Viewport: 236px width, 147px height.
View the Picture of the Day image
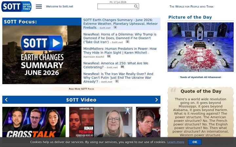pos(201,47)
